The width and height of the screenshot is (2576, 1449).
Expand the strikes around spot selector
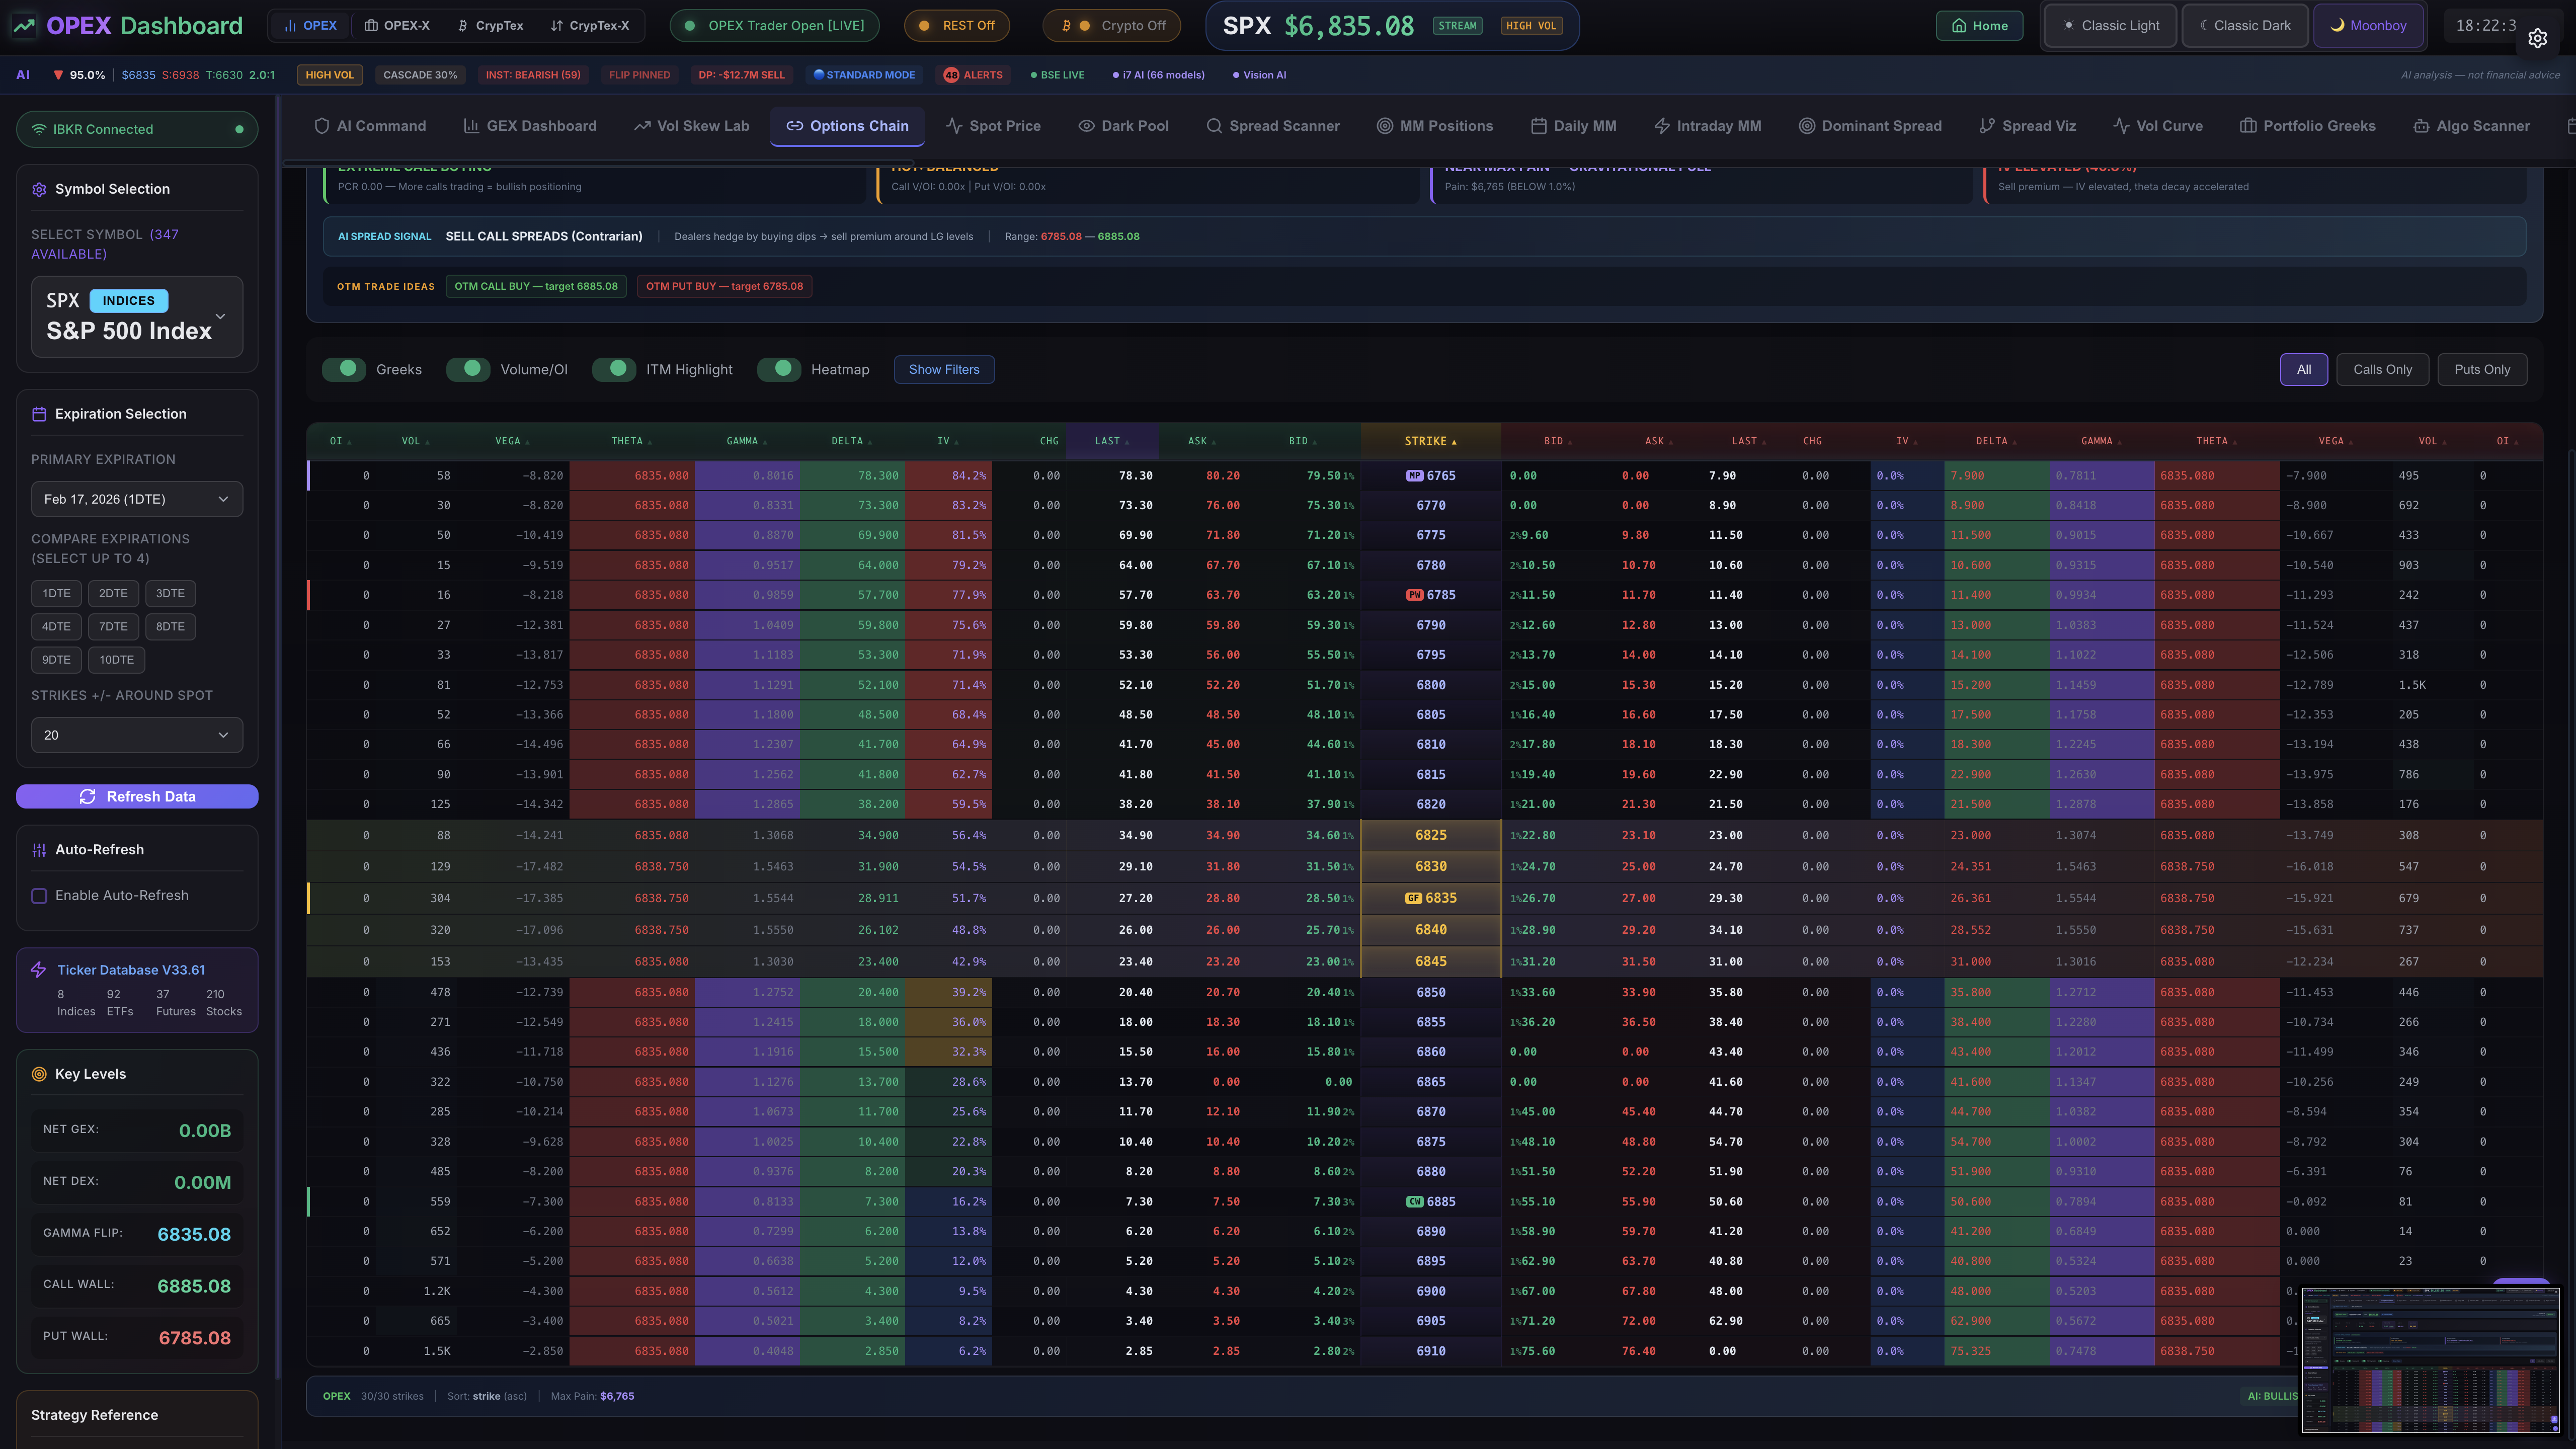[137, 735]
